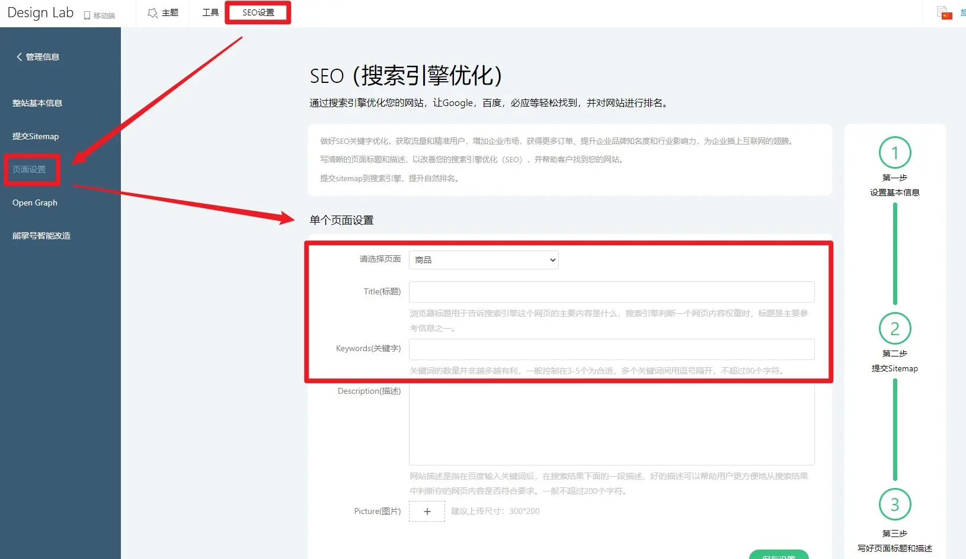Open 熊掌号智能改造 in the sidebar

41,236
